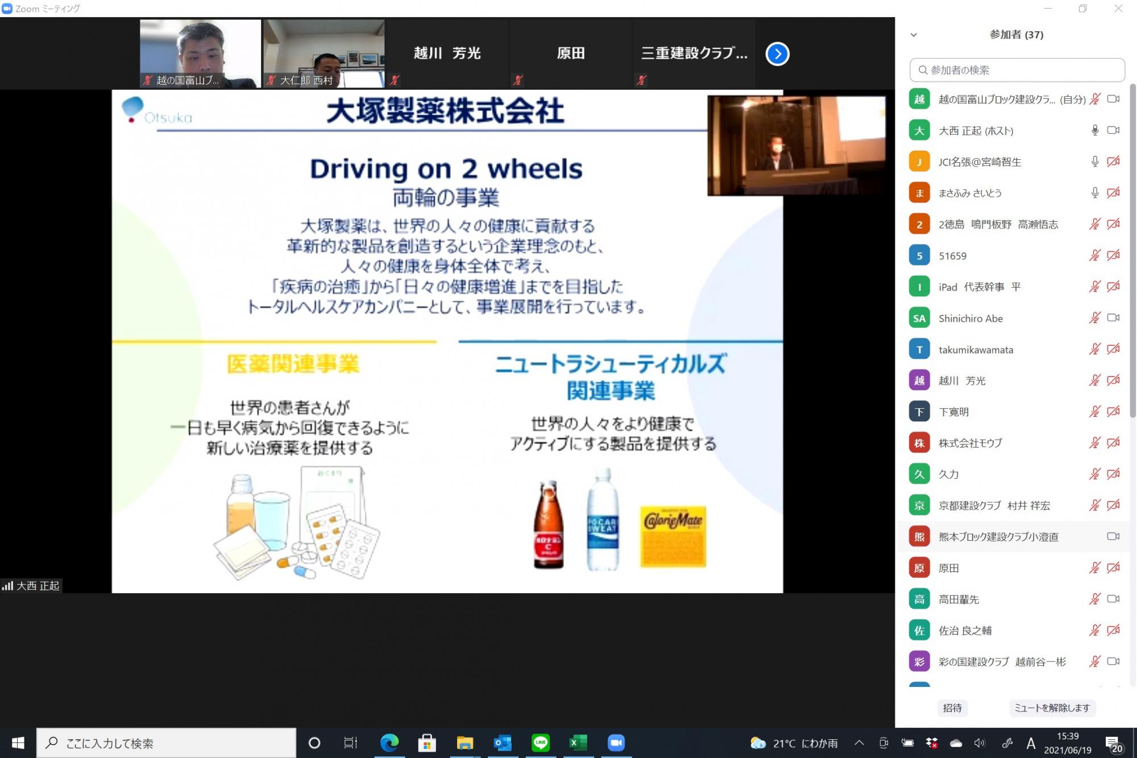1137x758 pixels.
Task: Collapse participants panel with top-left chevron
Action: 914,35
